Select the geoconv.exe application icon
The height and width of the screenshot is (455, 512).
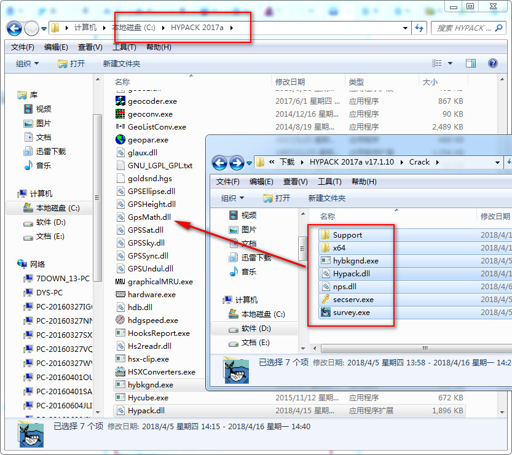click(x=120, y=114)
